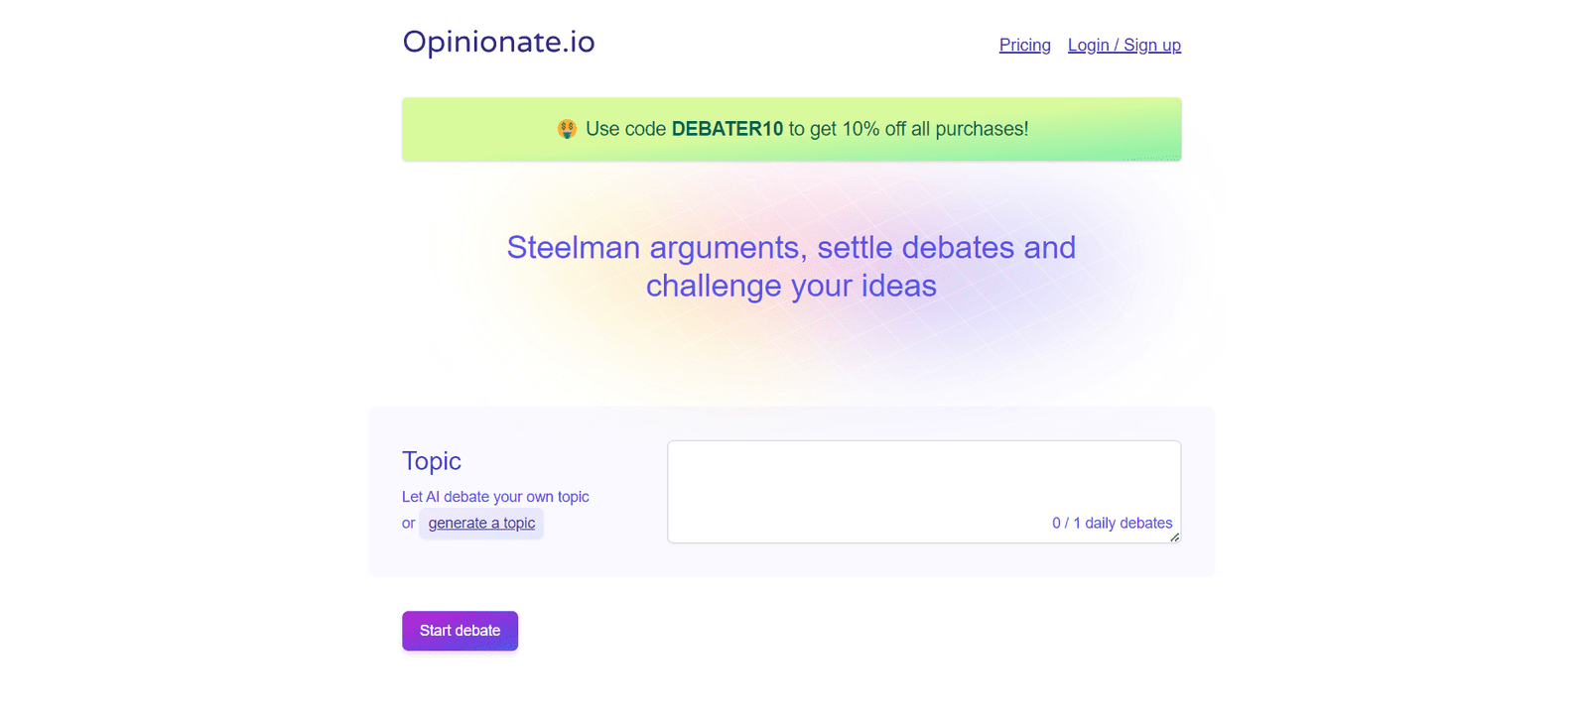
Task: Click the Opinionate.io logo
Action: point(498,43)
